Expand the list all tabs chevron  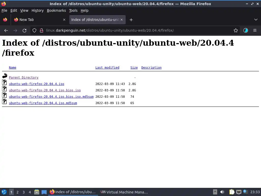click(256, 20)
